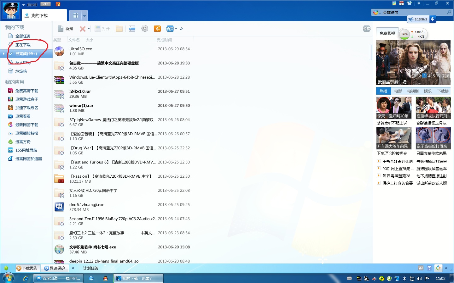Expand the arrow beside 已完成

(x=3, y=53)
